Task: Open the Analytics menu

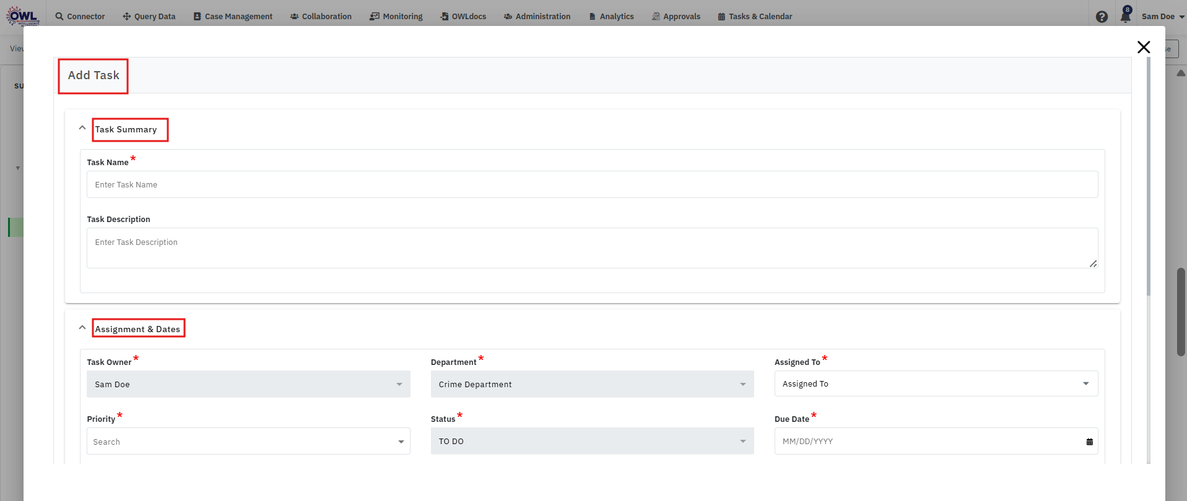Action: click(611, 16)
